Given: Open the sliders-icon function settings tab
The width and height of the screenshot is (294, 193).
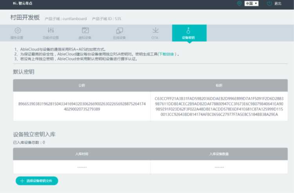Looking at the screenshot, I should pyautogui.click(x=51, y=33).
